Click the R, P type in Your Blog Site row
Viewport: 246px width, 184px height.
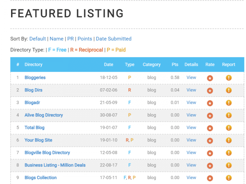click(x=130, y=140)
